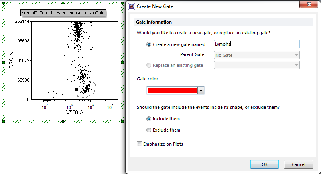Click the bottom-right green resize handle of plot
Image resolution: width=321 pixels, height=174 pixels.
click(x=122, y=121)
